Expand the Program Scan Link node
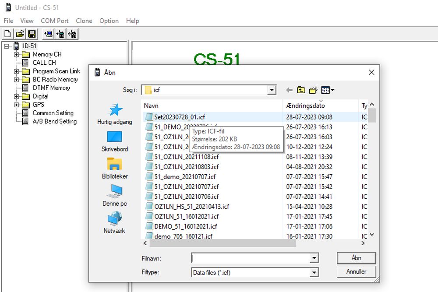The height and width of the screenshot is (292, 438). tap(17, 71)
